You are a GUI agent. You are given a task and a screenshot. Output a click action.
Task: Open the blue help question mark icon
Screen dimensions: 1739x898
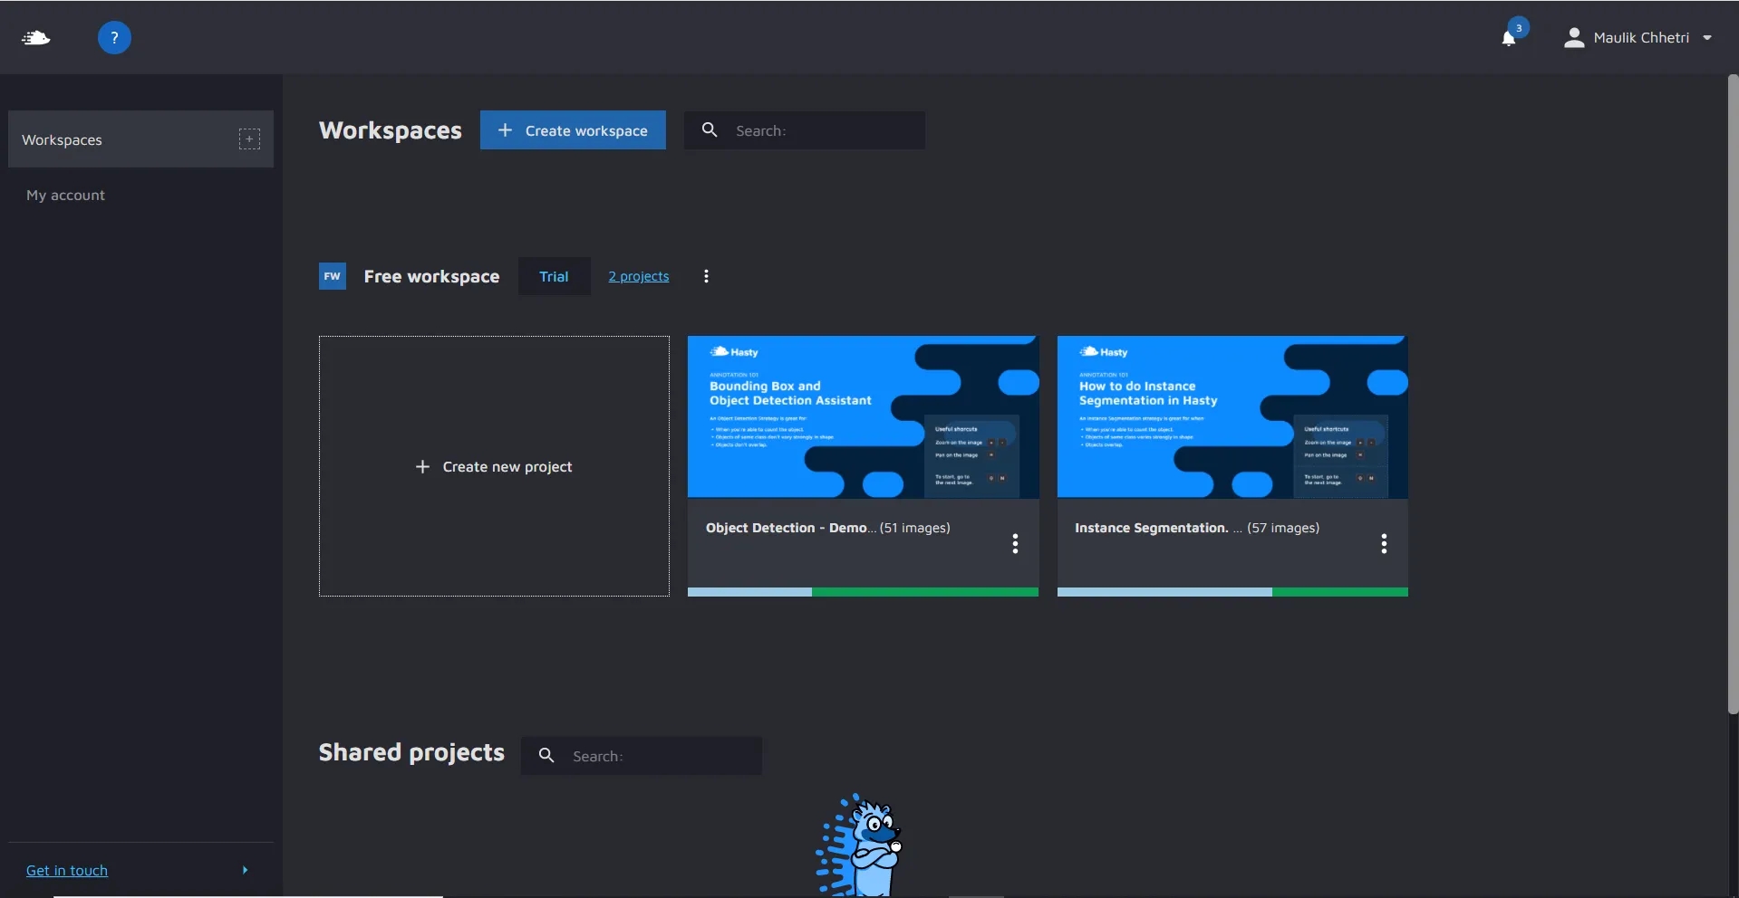pos(114,38)
